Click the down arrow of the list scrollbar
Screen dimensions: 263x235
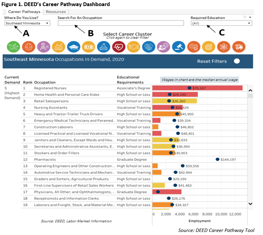(250, 204)
